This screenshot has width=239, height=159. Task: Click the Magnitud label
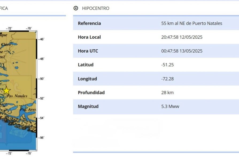point(88,106)
